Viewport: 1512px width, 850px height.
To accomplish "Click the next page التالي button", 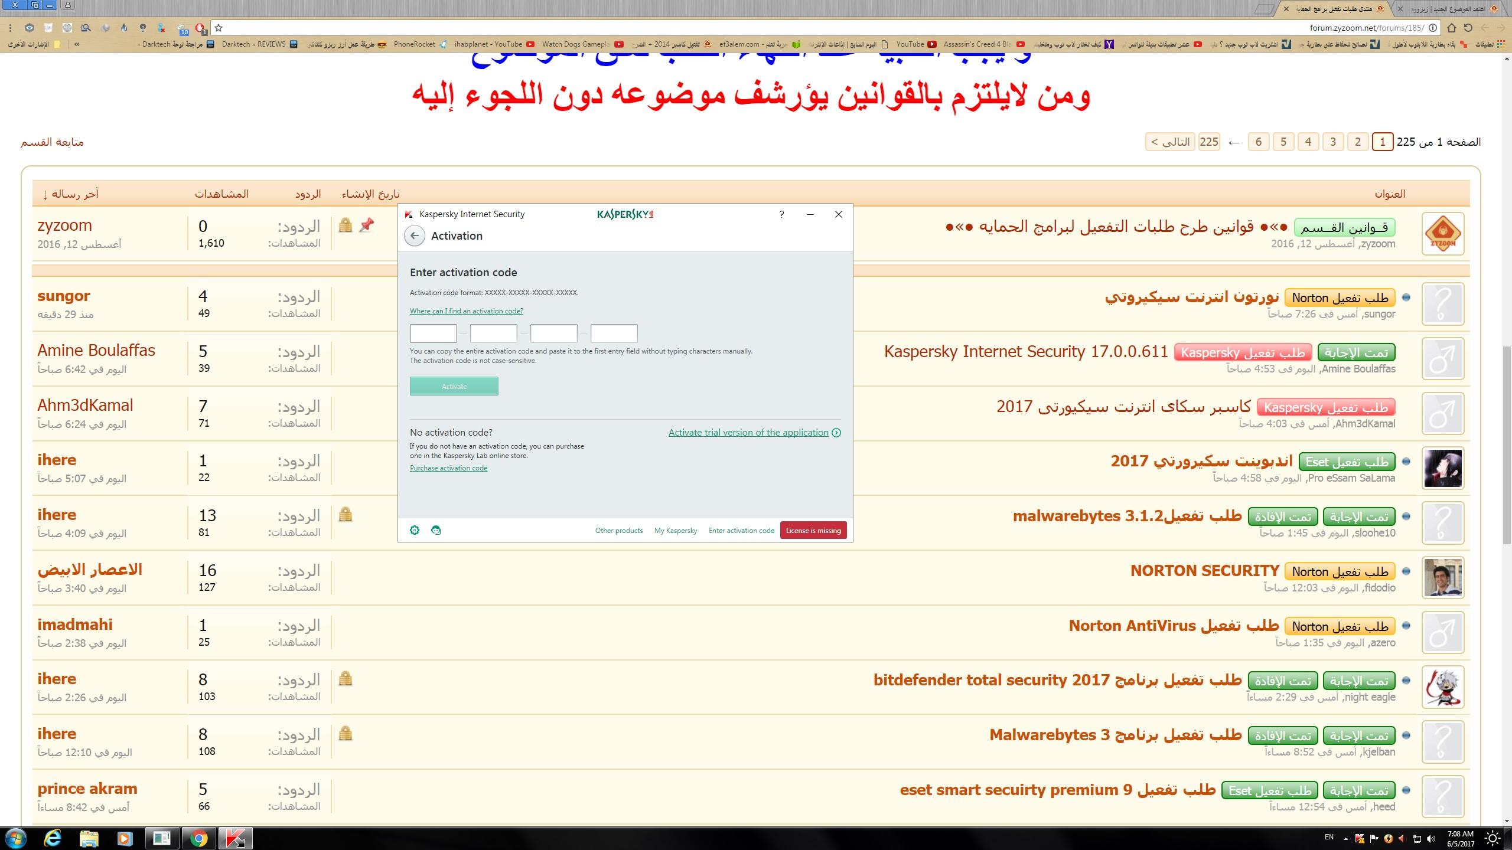I will pos(1170,142).
